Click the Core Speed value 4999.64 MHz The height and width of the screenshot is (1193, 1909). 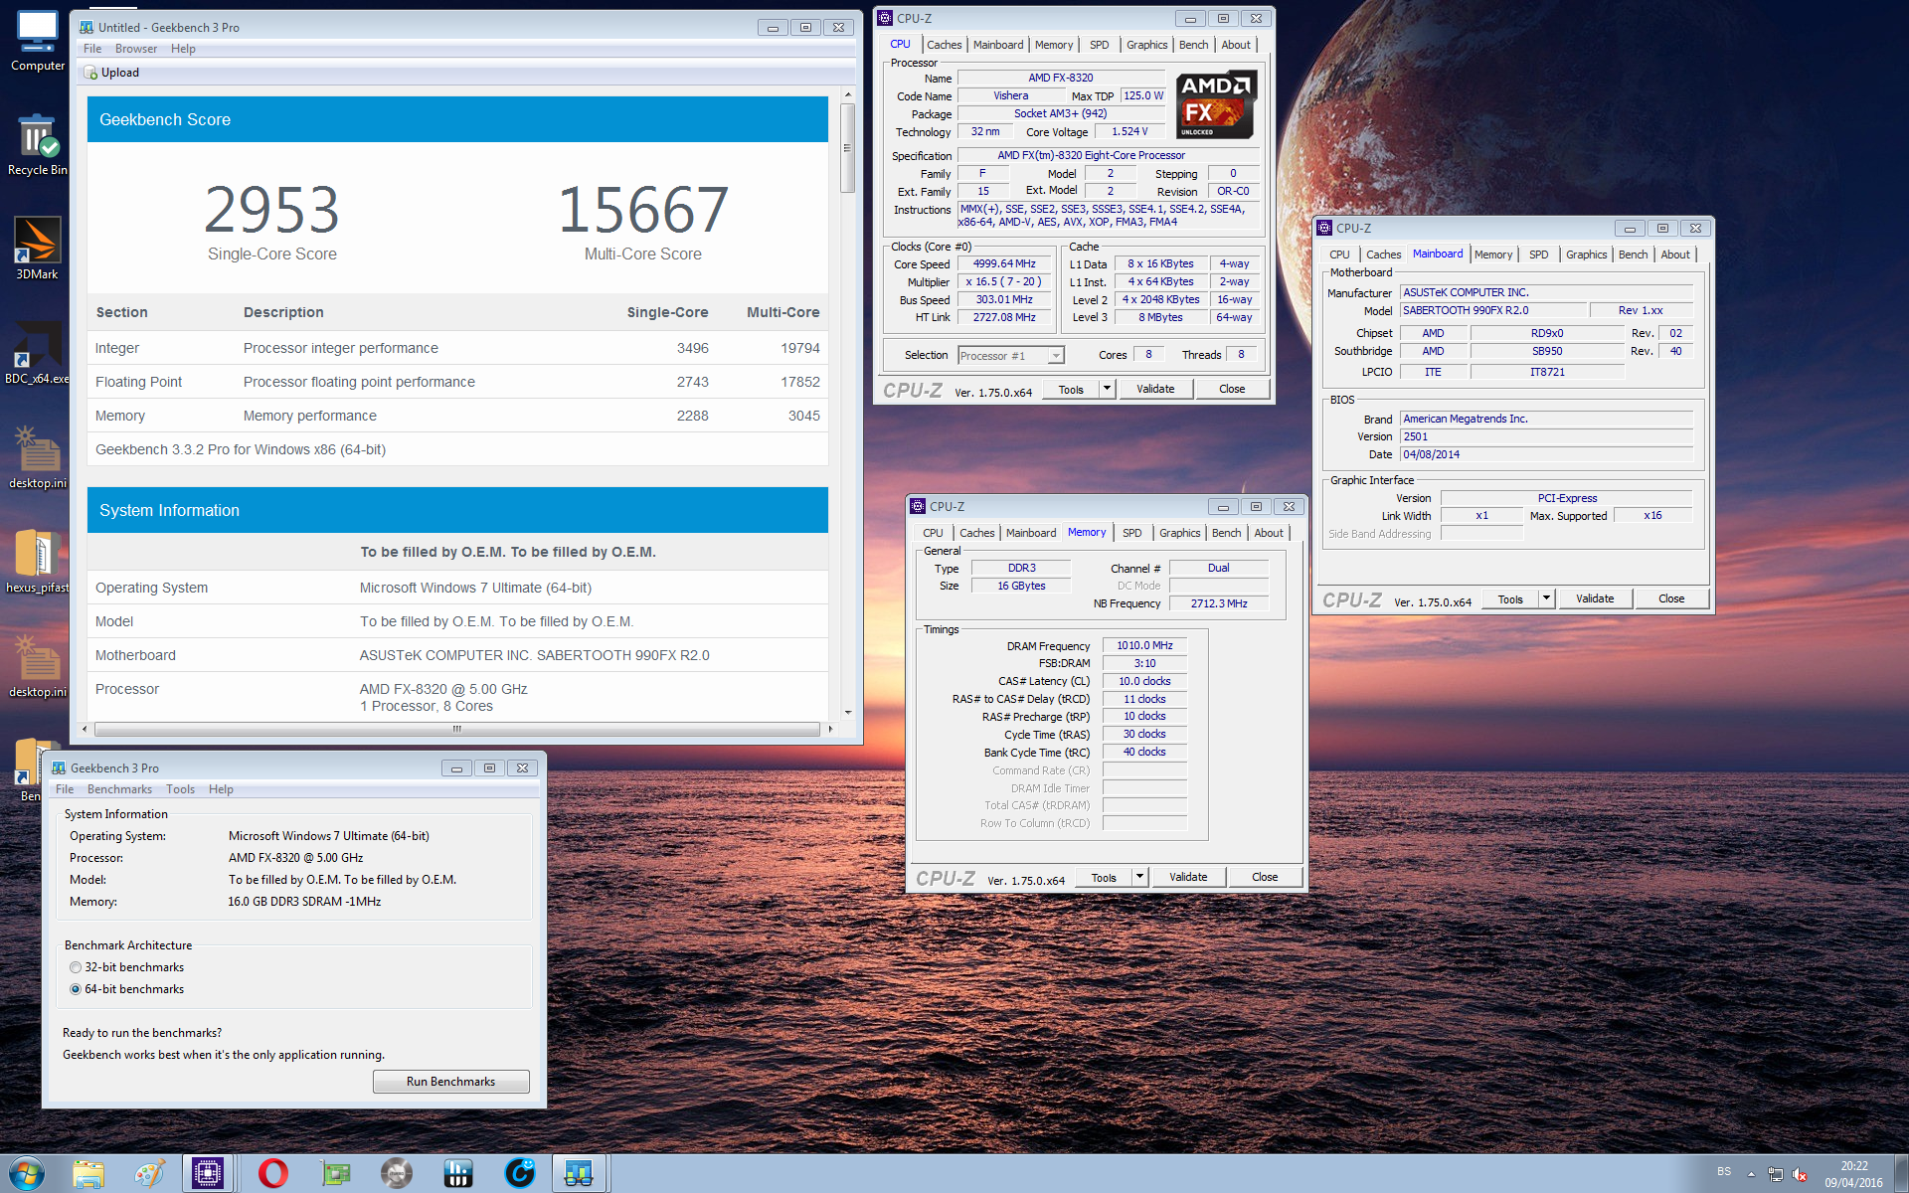point(1004,264)
